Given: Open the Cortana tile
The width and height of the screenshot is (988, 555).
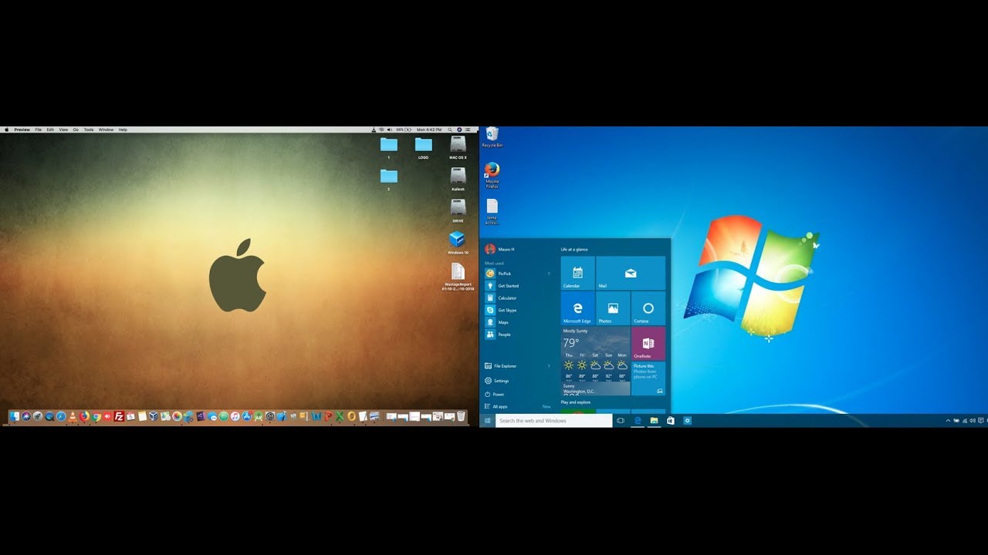Looking at the screenshot, I should [648, 308].
